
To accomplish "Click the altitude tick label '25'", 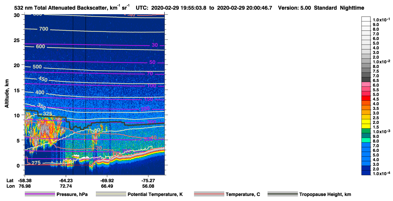I will click(17, 40).
